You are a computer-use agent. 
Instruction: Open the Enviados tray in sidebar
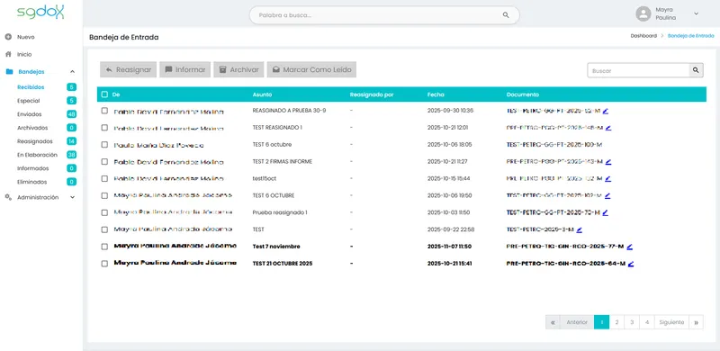coord(30,114)
